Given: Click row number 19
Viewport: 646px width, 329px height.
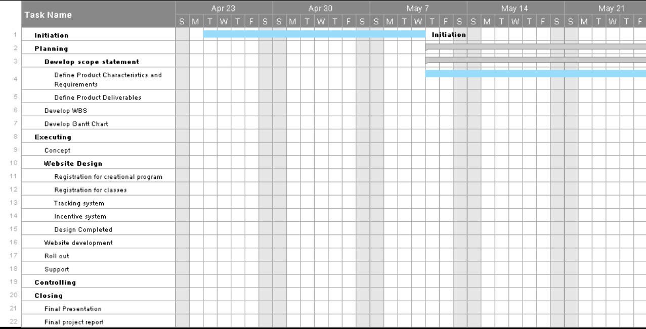Looking at the screenshot, I should 14,282.
